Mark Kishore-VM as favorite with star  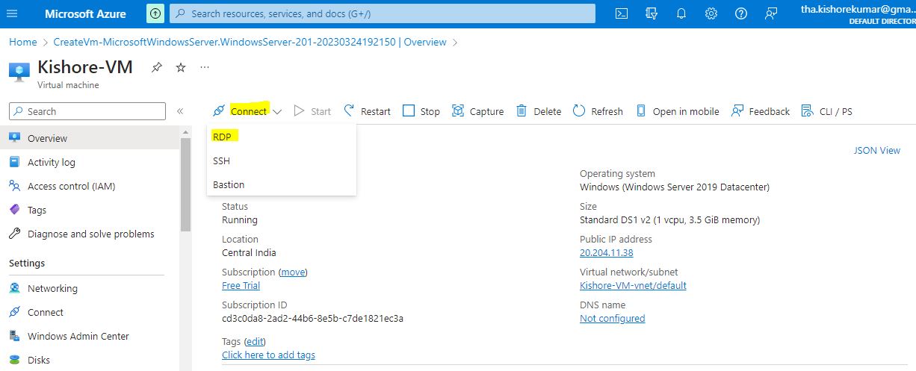pyautogui.click(x=181, y=67)
